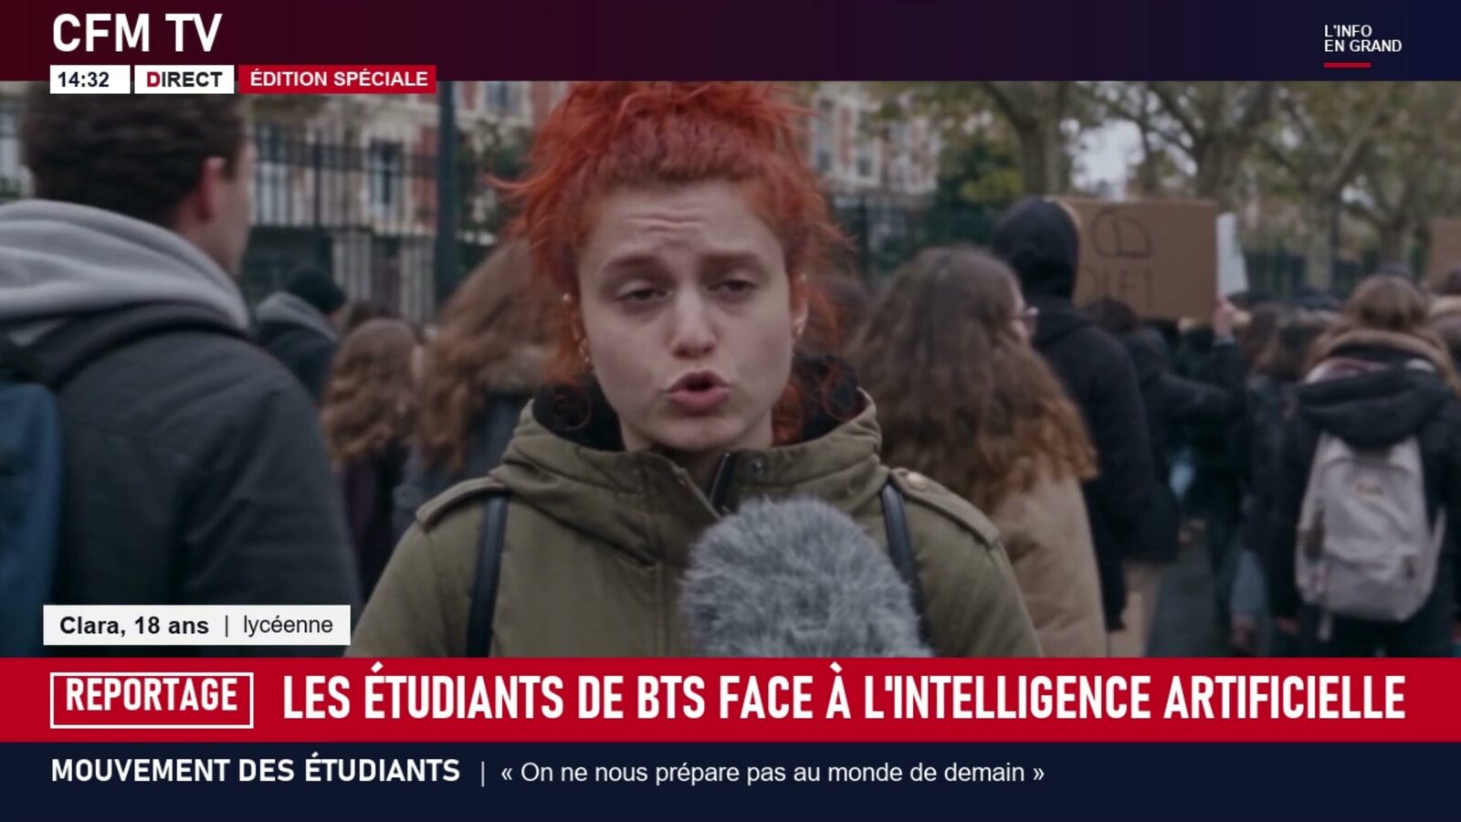Click the ÉDITION SPÉCIALE red label

pos(338,79)
